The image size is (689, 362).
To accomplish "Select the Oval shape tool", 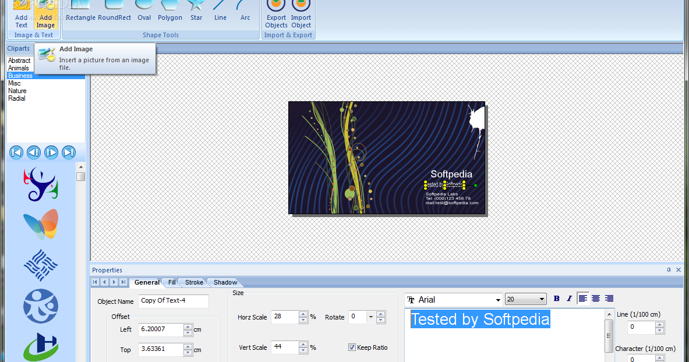I will 144,12.
